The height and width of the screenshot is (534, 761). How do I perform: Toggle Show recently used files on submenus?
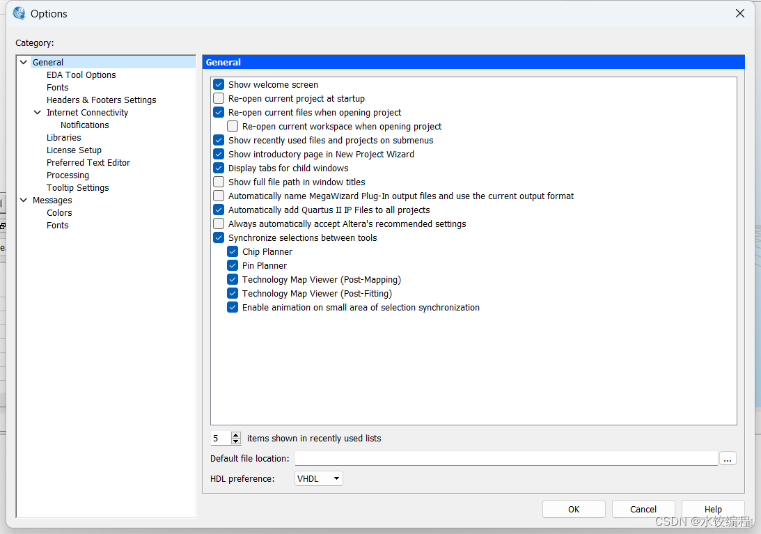pos(219,141)
